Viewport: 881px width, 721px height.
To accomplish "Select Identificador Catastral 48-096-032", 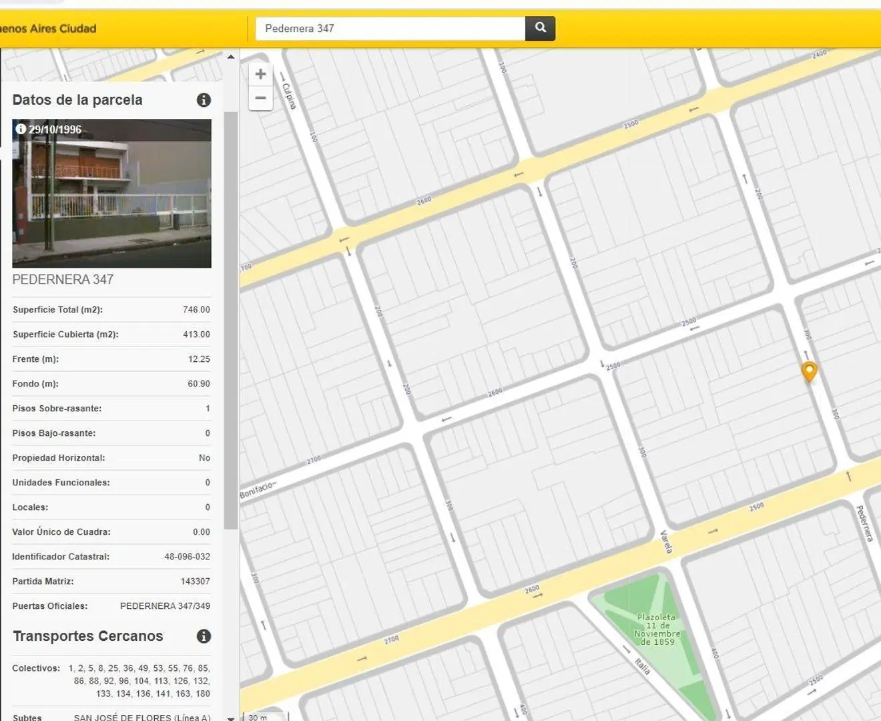I will [x=188, y=557].
